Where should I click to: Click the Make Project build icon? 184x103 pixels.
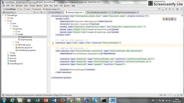159,9
